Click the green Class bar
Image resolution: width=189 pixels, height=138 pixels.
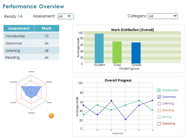pyautogui.click(x=117, y=52)
